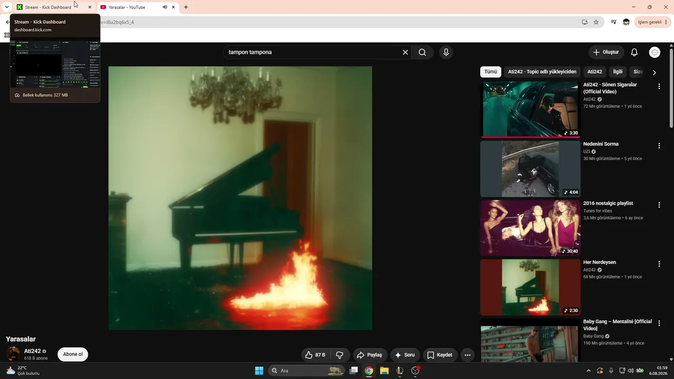The width and height of the screenshot is (674, 379).
Task: Select the İlgili filter chip
Action: coord(618,72)
